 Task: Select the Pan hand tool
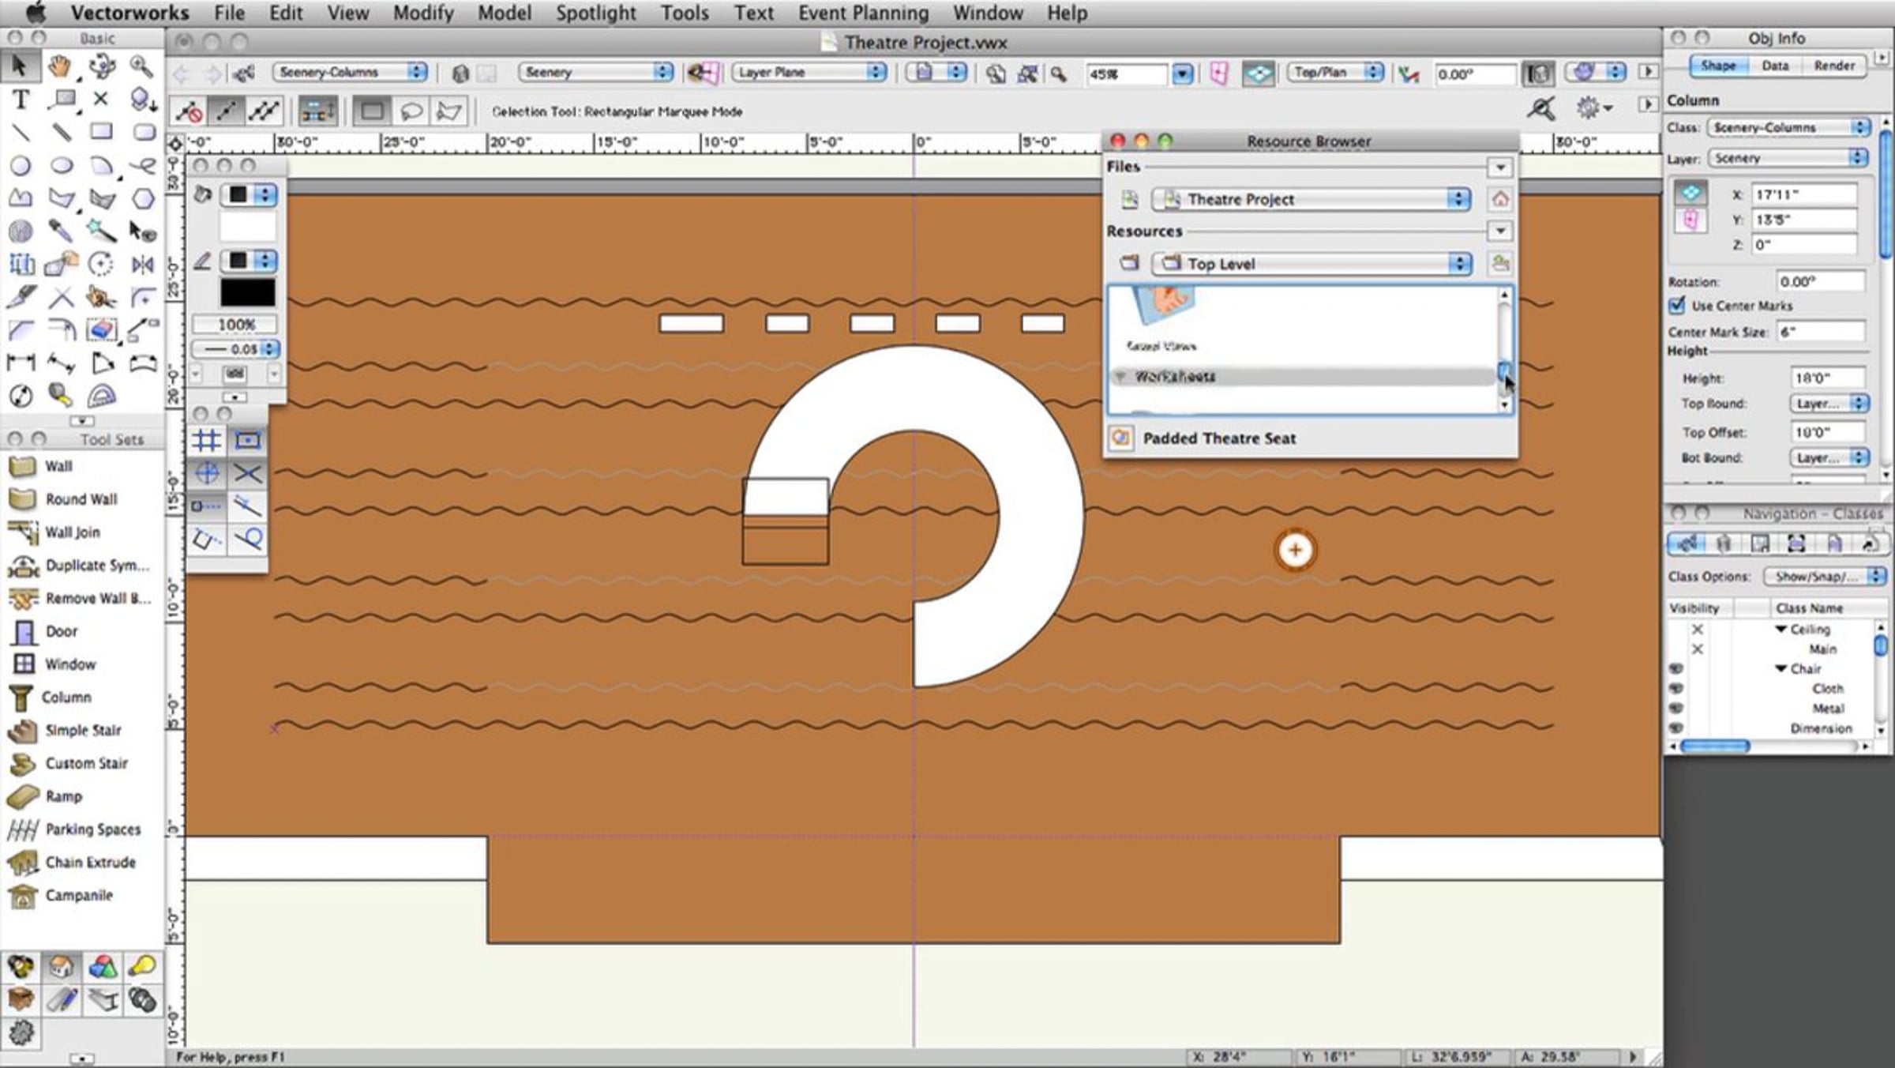pyautogui.click(x=60, y=66)
